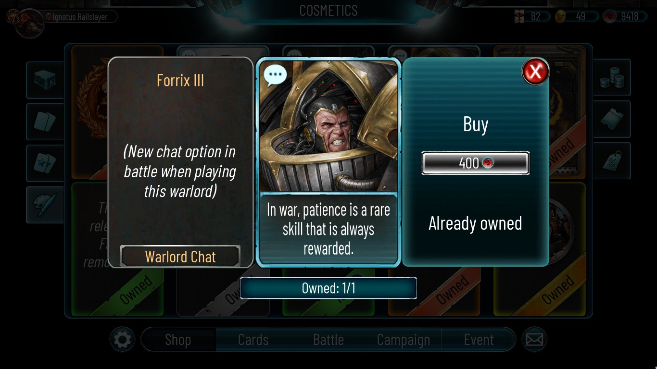Viewport: 657px width, 369px height.
Task: Open the discount tag icon on right
Action: tap(612, 161)
